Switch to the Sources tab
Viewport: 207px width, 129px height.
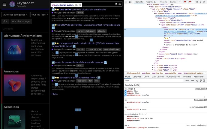click(x=173, y=2)
